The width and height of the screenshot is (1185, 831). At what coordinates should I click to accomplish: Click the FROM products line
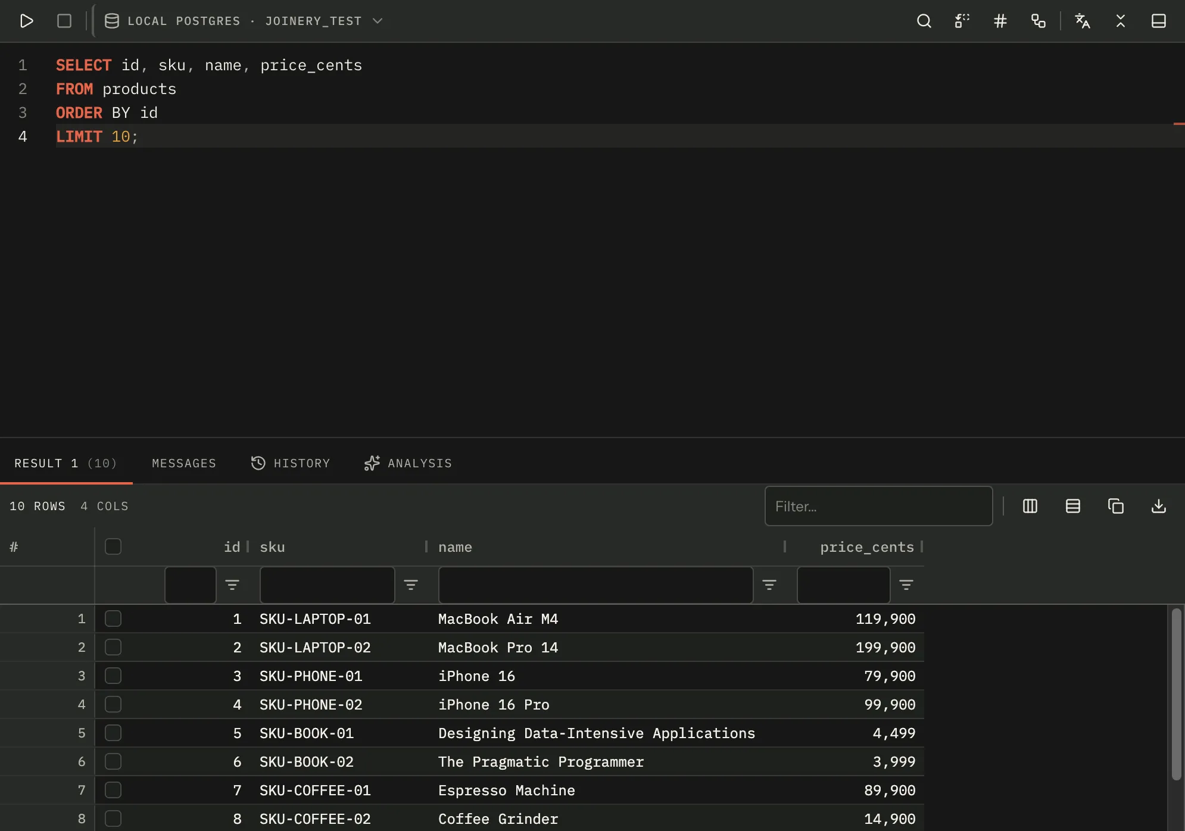[116, 89]
